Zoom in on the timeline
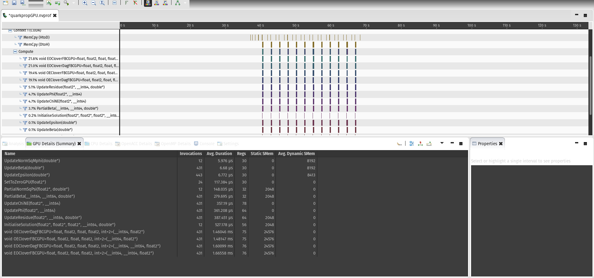Screen dimensions: 594x278 coord(85,3)
